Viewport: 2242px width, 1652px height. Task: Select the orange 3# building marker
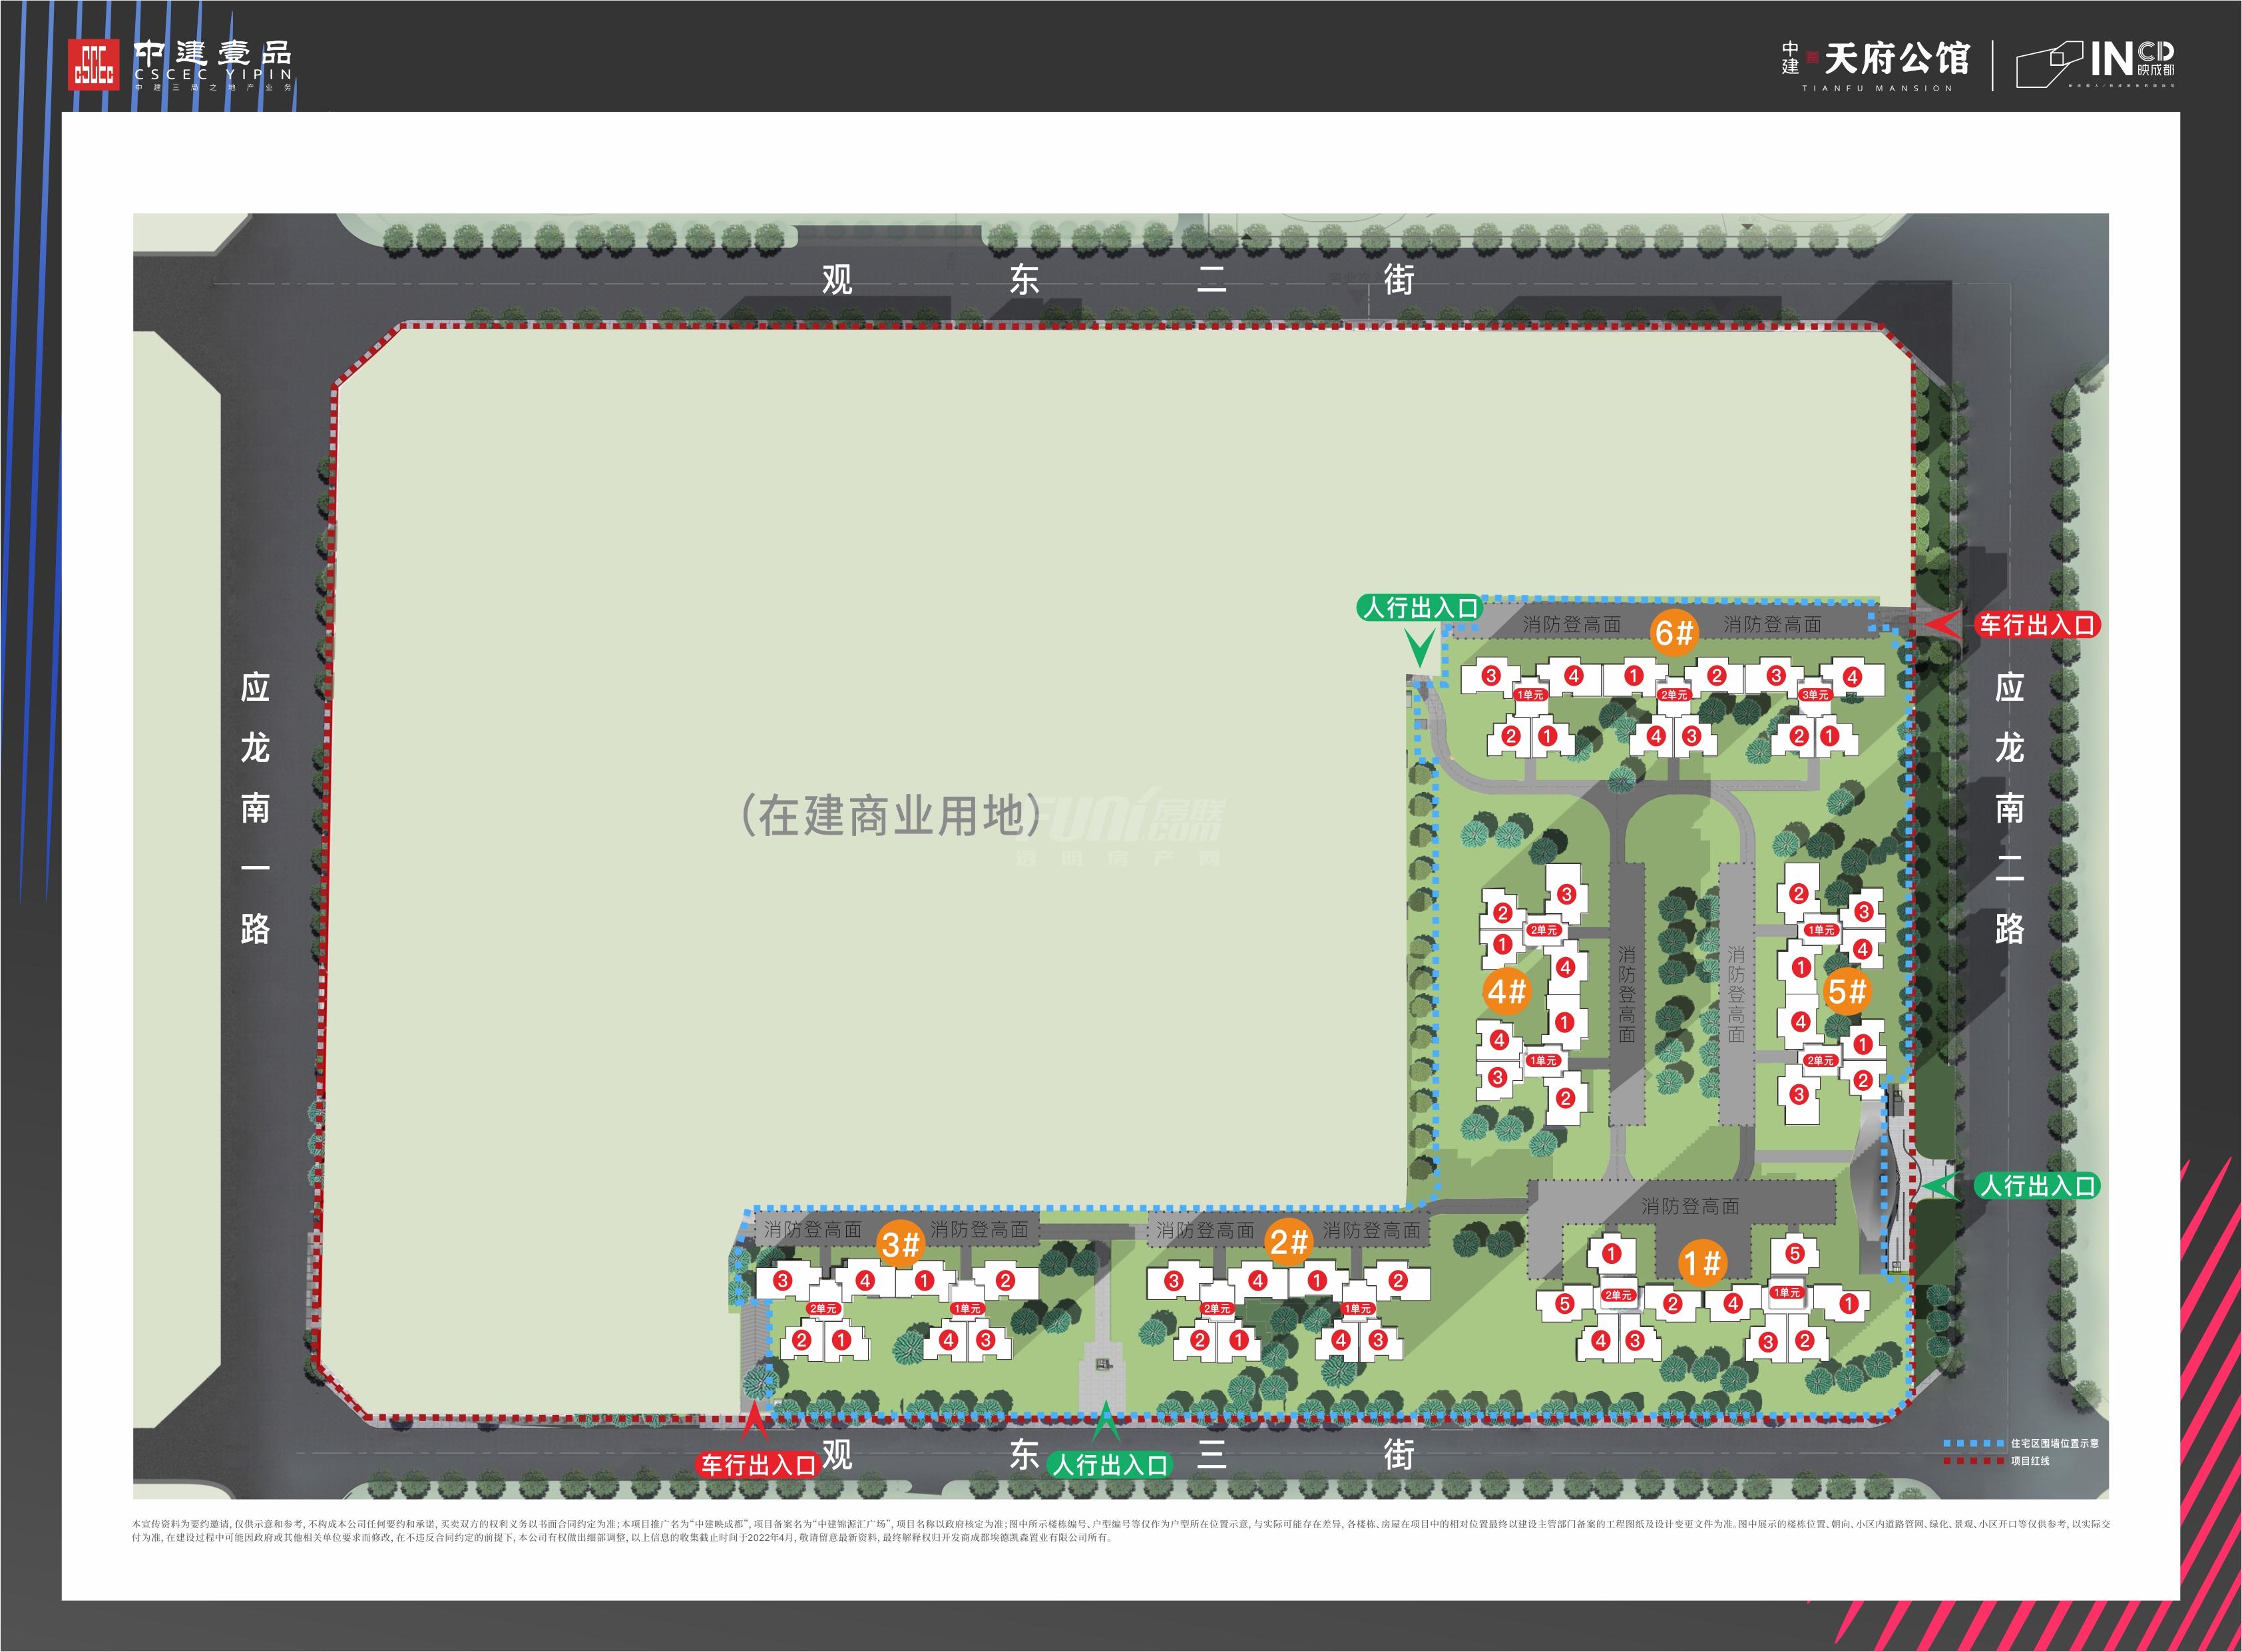pos(900,1245)
